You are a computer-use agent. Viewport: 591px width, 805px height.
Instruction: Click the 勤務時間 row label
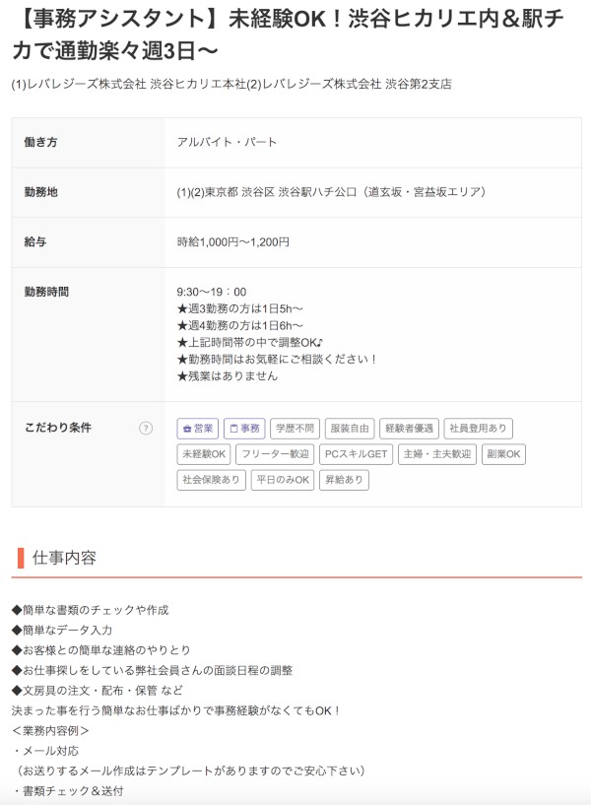click(x=46, y=292)
